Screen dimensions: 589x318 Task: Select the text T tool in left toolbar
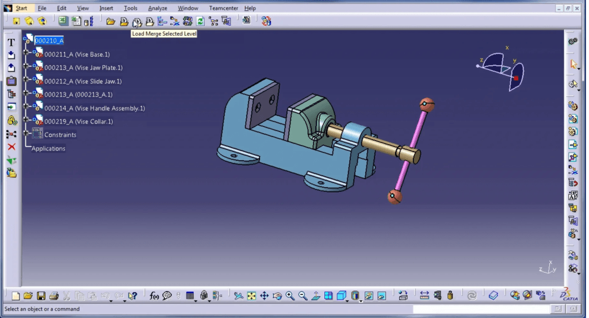pos(12,42)
